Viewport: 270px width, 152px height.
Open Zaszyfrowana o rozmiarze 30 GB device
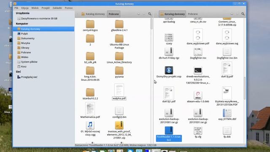pyautogui.click(x=38, y=19)
